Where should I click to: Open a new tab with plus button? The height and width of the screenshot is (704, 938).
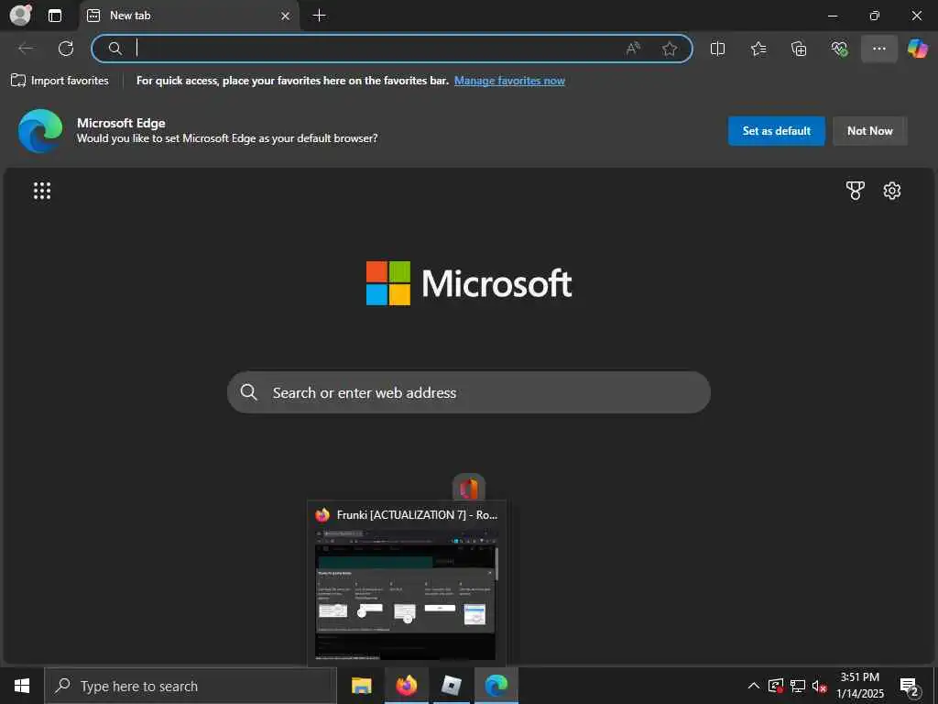[320, 16]
